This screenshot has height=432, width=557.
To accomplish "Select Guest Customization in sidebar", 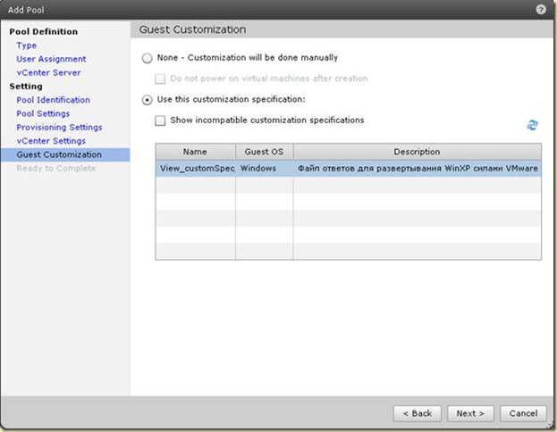I will 59,154.
